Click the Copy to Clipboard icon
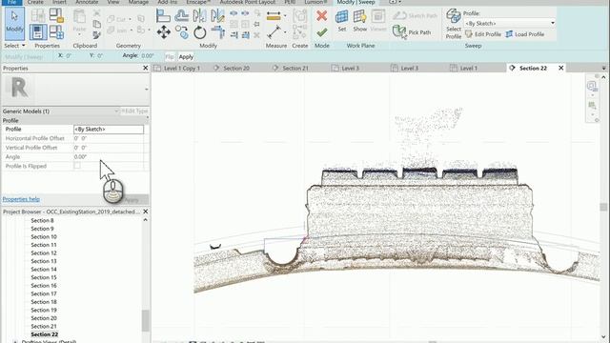This screenshot has width=610, height=343. tap(96, 24)
